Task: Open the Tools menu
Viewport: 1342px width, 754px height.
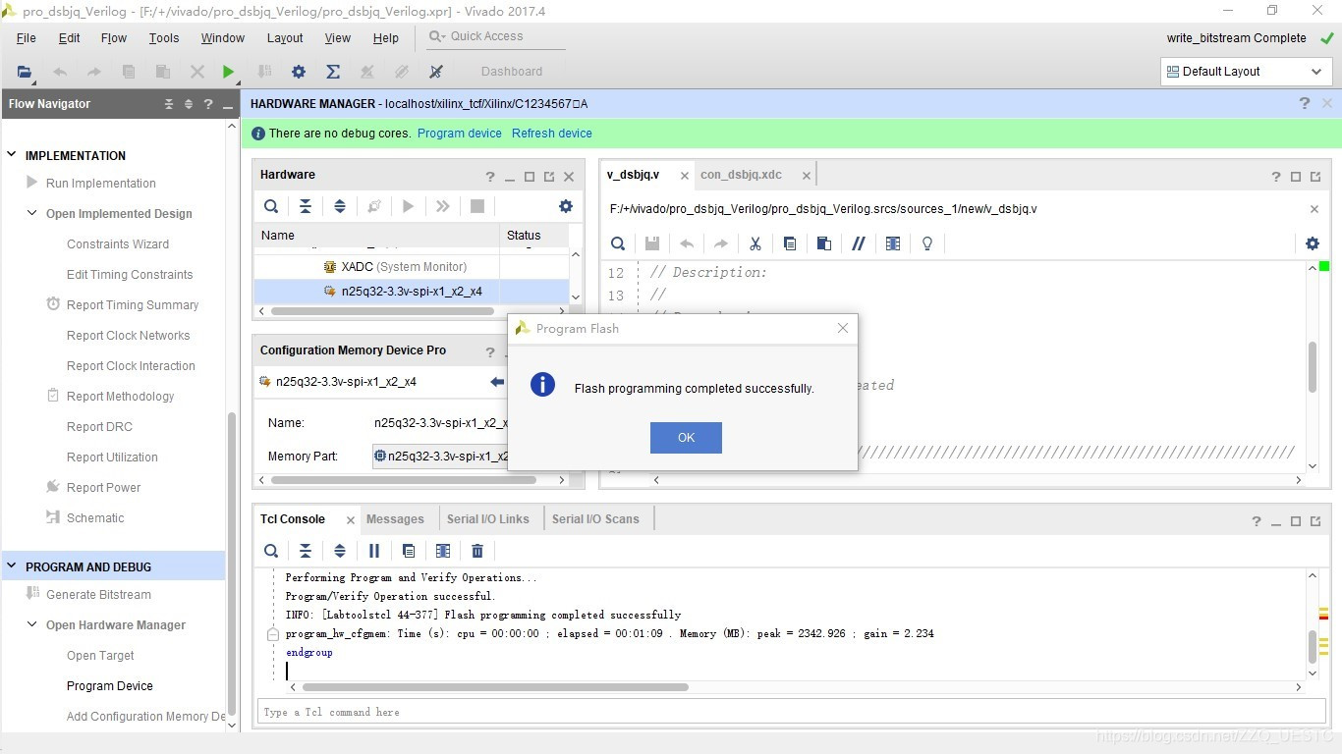Action: click(x=164, y=38)
